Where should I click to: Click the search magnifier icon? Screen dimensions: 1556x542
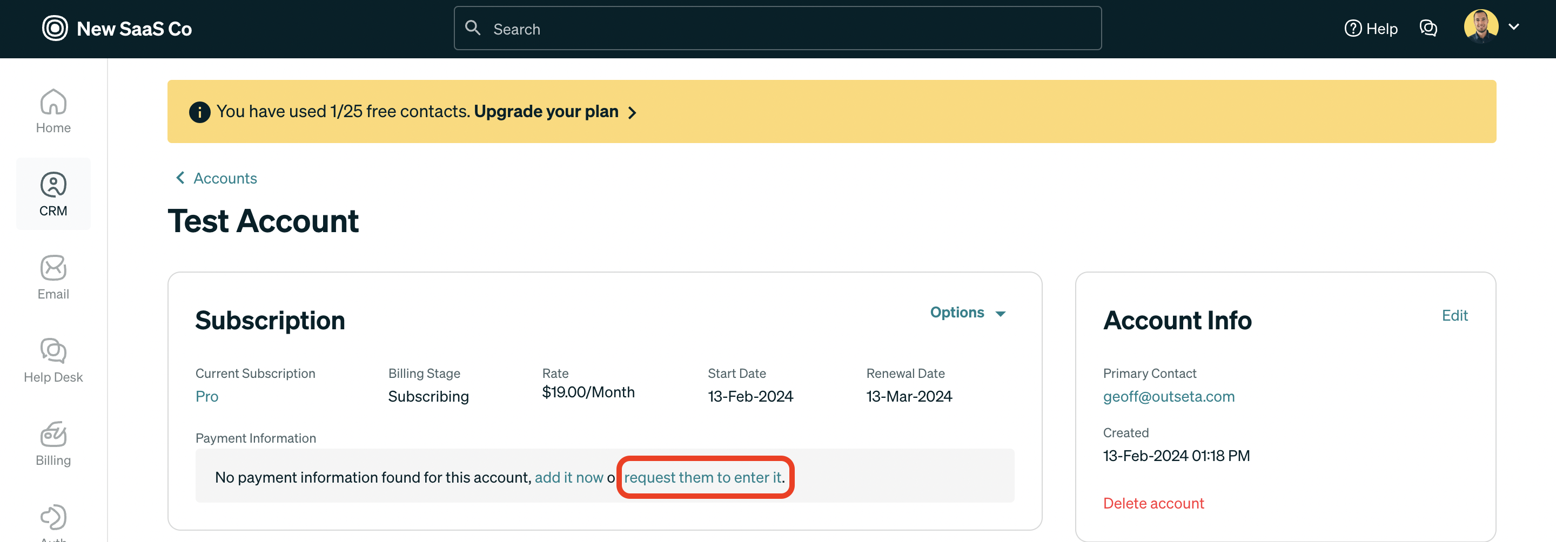472,28
